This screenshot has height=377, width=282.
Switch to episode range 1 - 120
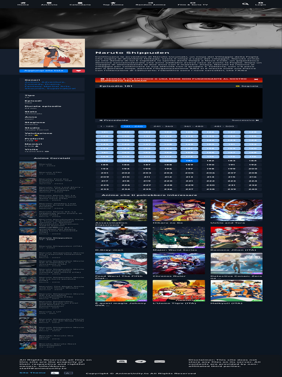pos(107,126)
